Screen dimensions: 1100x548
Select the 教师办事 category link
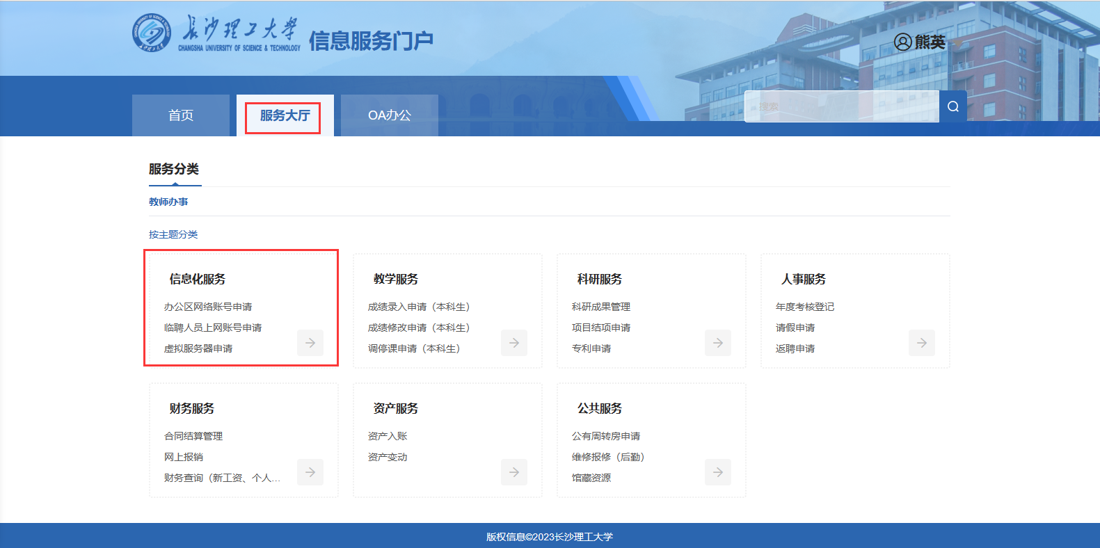[x=168, y=202]
